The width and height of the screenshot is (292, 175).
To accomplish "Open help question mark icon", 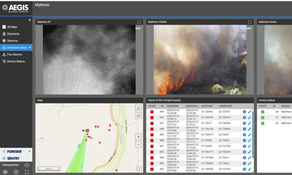I will [x=16, y=172].
